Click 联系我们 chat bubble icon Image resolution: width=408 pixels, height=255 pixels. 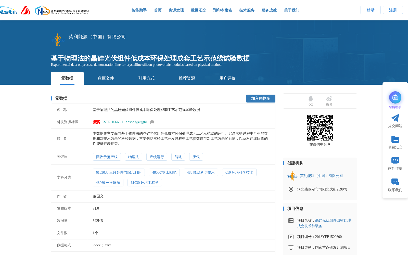point(395,182)
